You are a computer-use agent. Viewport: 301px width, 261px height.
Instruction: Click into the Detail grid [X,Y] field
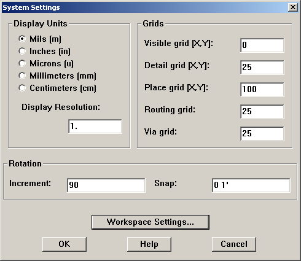(262, 68)
